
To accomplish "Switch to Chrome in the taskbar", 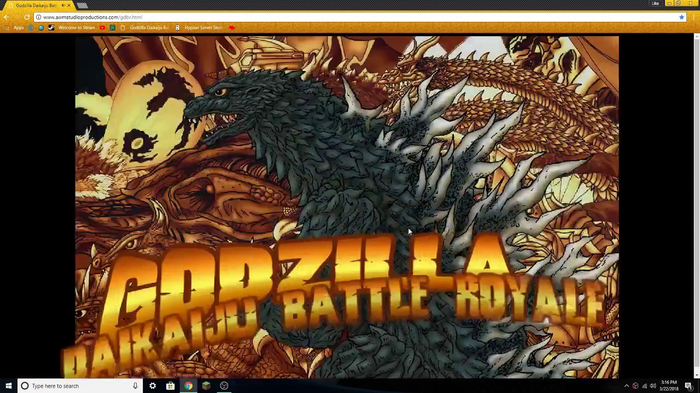I will click(188, 386).
